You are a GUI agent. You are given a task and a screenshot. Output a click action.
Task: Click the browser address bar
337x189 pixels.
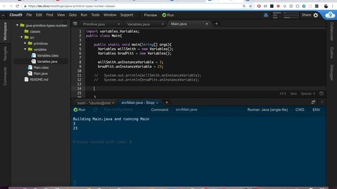pyautogui.click(x=133, y=6)
